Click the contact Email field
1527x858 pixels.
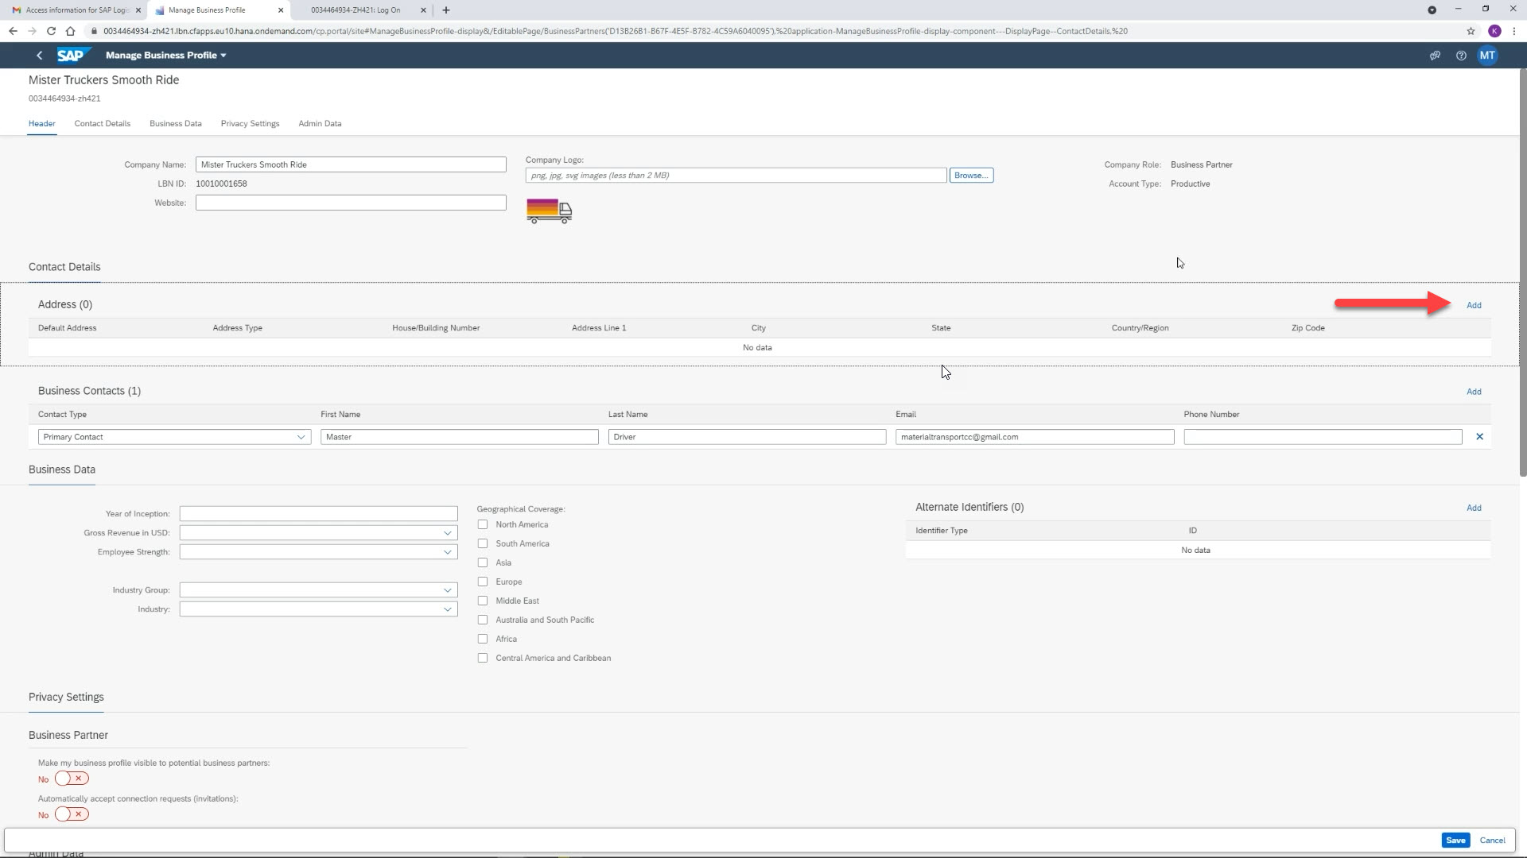point(1035,437)
